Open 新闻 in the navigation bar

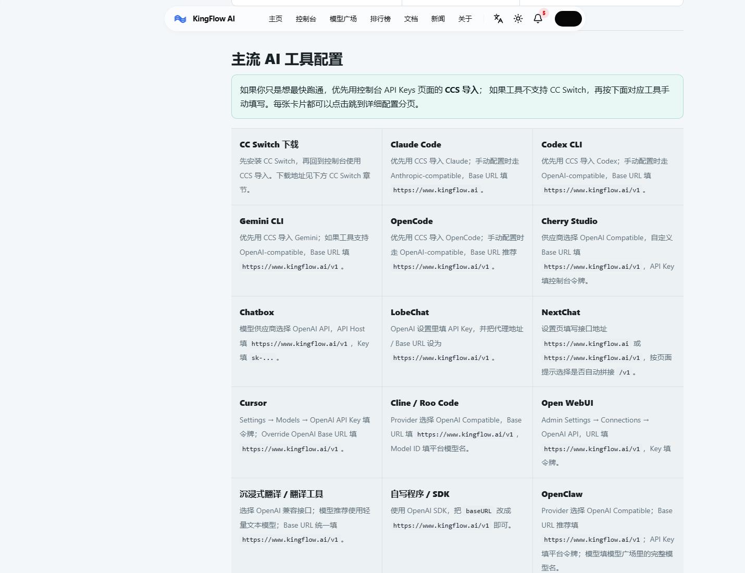(438, 19)
